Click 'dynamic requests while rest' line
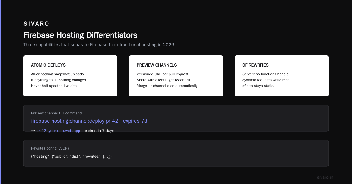This screenshot has height=184, width=352. coord(265,80)
